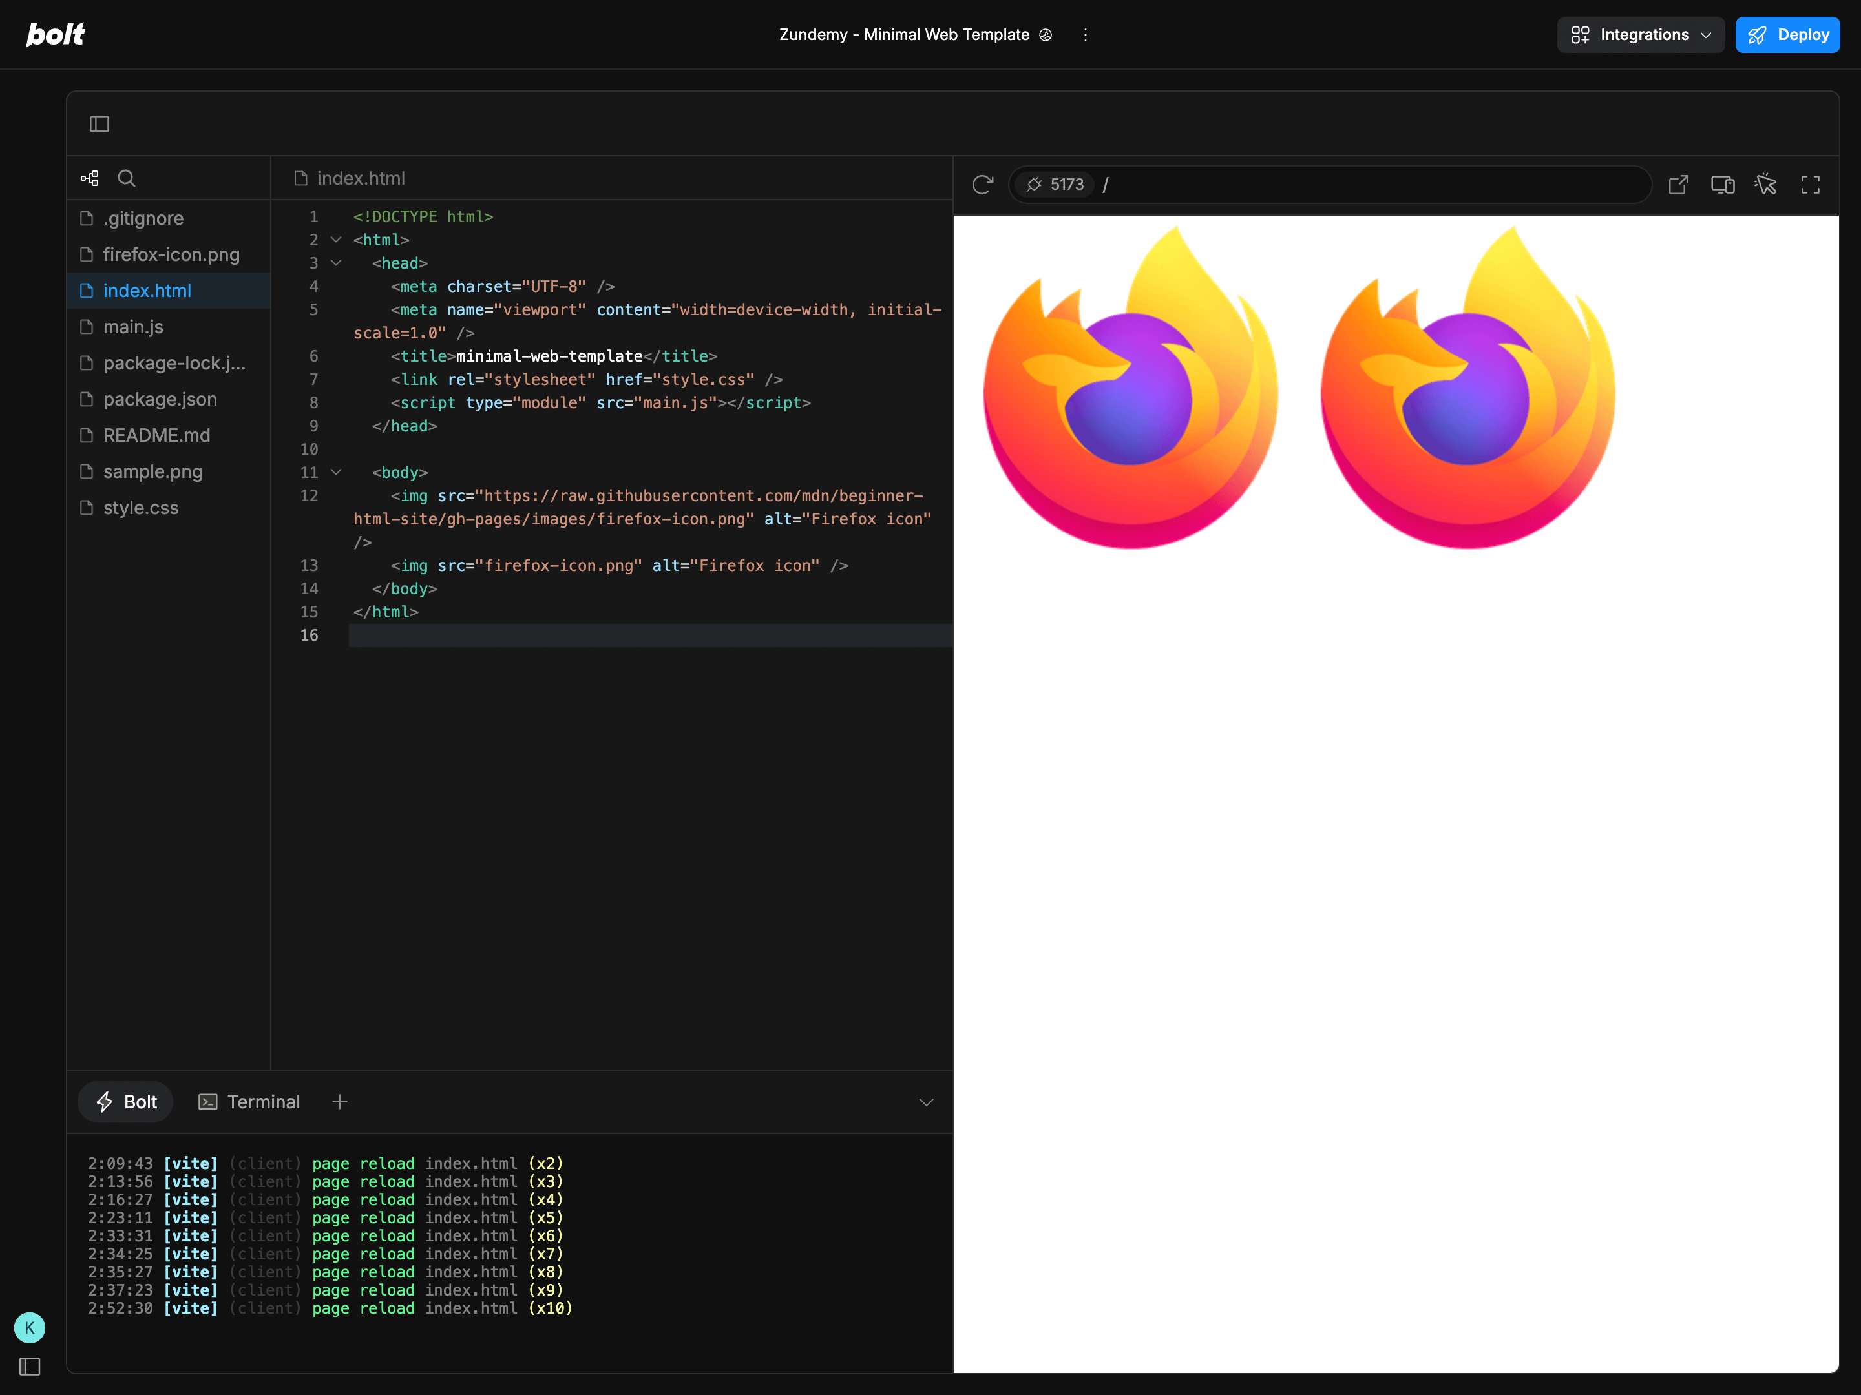The image size is (1861, 1395).
Task: Select the file tree view icon
Action: tap(90, 178)
